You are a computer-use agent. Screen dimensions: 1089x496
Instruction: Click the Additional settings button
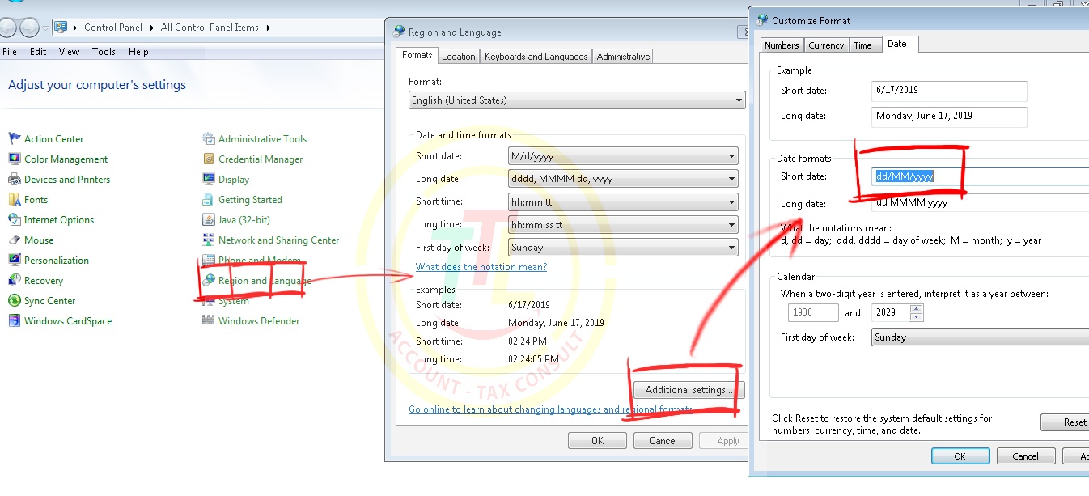pyautogui.click(x=689, y=390)
